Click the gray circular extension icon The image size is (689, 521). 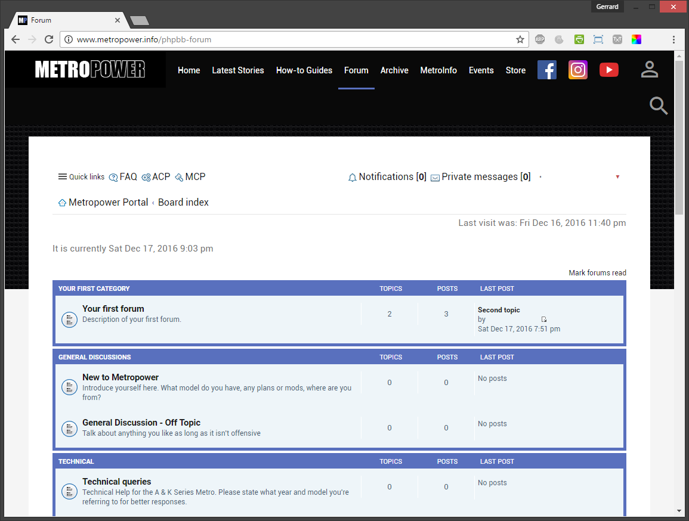pyautogui.click(x=559, y=39)
